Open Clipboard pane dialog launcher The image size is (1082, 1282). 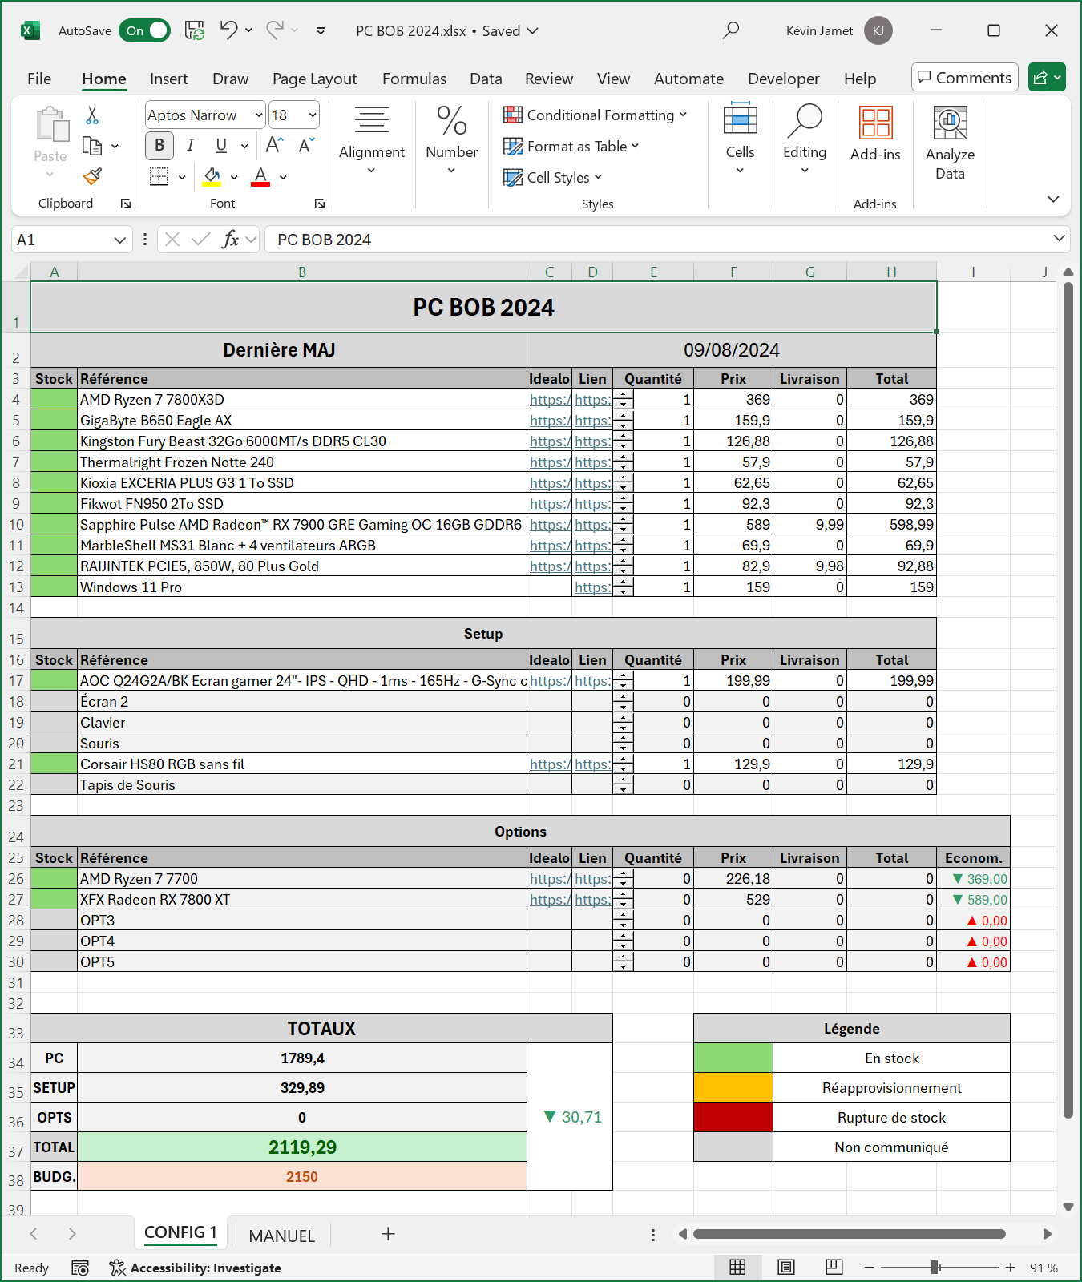[x=126, y=204]
